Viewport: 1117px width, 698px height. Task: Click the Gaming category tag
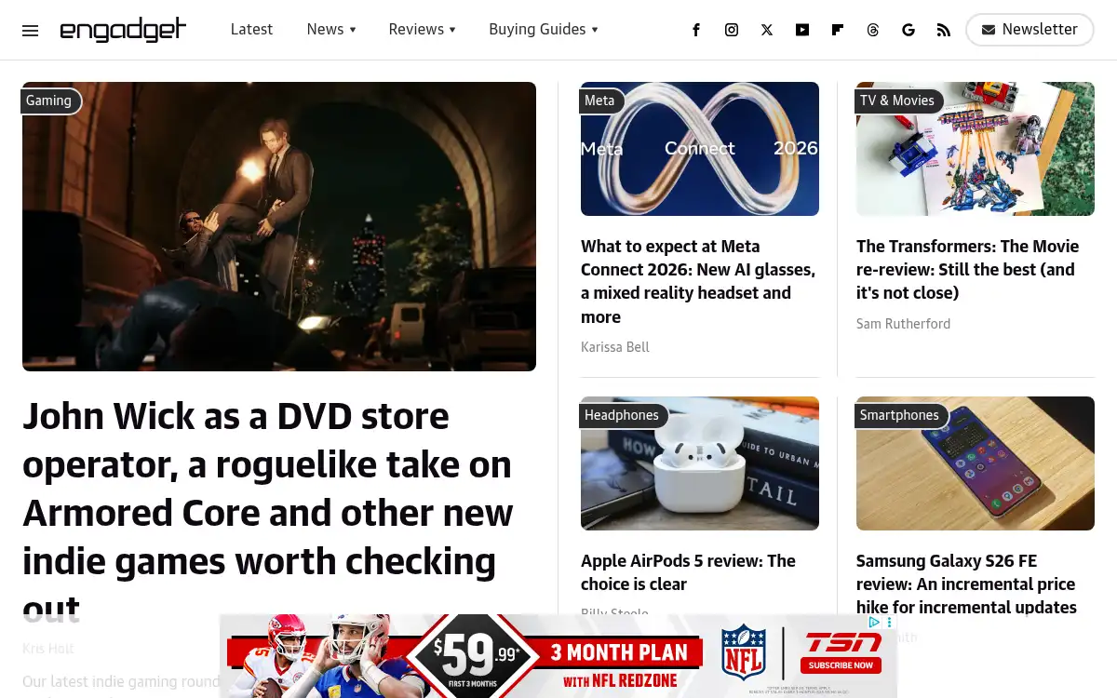[x=49, y=101]
